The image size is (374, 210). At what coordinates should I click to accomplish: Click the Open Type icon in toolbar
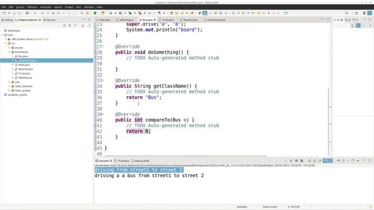coord(171,13)
